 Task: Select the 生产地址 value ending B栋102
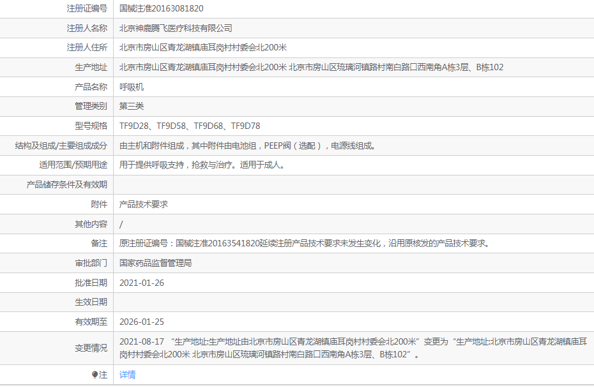click(x=312, y=68)
